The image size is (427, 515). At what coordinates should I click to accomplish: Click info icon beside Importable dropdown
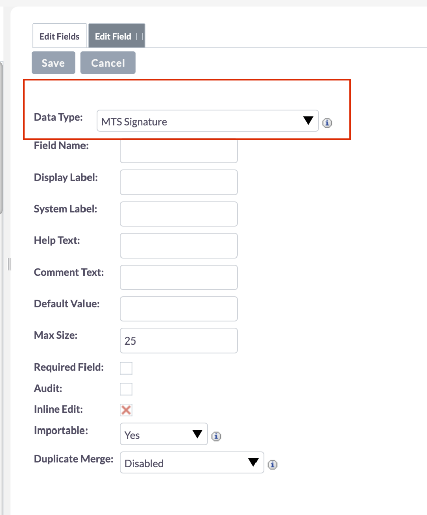coord(216,436)
